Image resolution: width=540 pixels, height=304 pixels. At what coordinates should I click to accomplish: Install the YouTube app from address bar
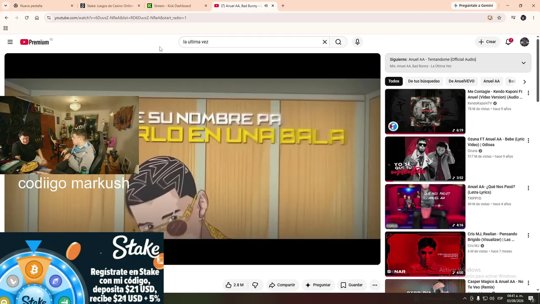click(490, 18)
